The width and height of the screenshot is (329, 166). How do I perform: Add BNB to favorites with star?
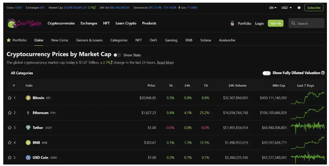click(9, 143)
